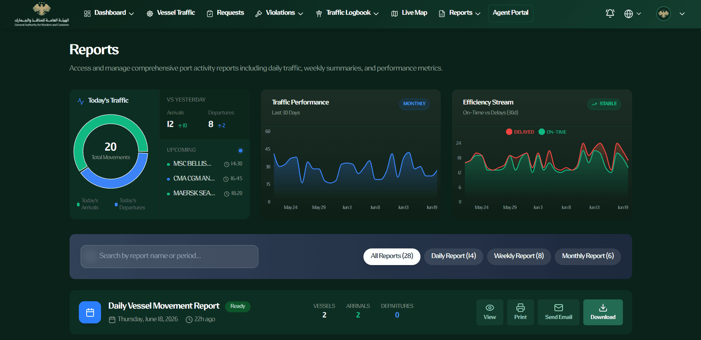Viewport: 701px width, 340px height.
Task: Toggle Today's Arrivals legend item
Action: pos(88,204)
